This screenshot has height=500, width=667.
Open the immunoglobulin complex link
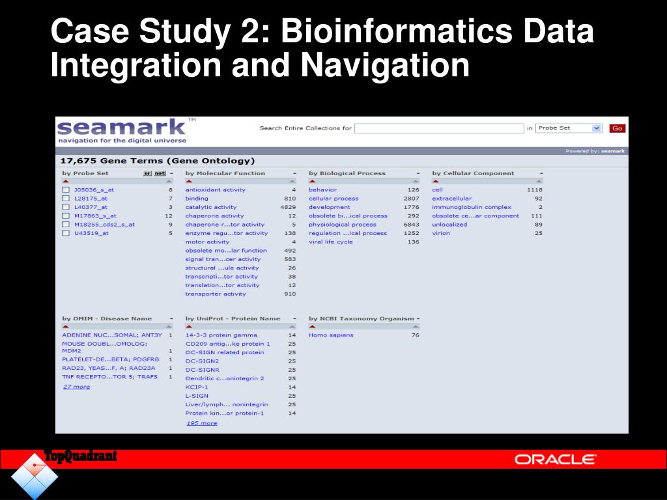click(x=472, y=208)
